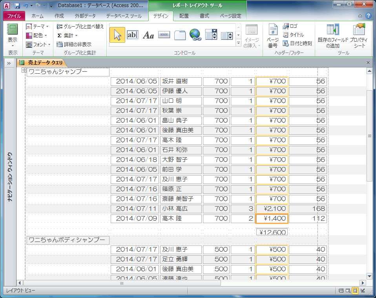The width and height of the screenshot is (376, 298).
Task: Click the 168 value cell
Action: pyautogui.click(x=308, y=209)
